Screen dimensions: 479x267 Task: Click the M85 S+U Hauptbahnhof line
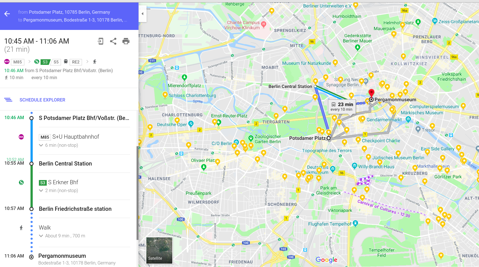(69, 137)
